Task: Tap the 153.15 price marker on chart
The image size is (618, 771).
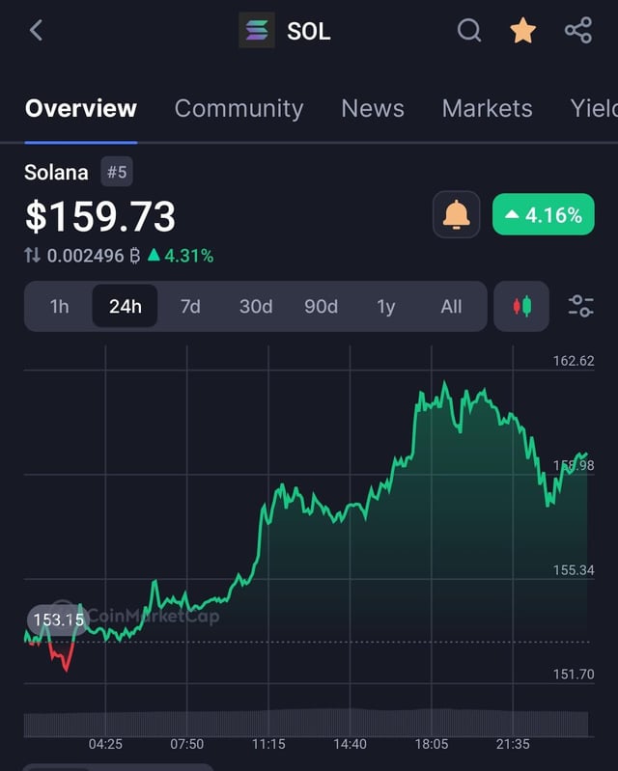Action: point(57,620)
